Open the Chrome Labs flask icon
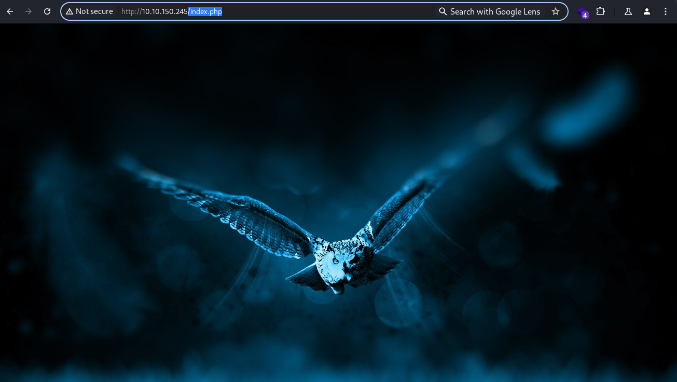 [x=628, y=11]
